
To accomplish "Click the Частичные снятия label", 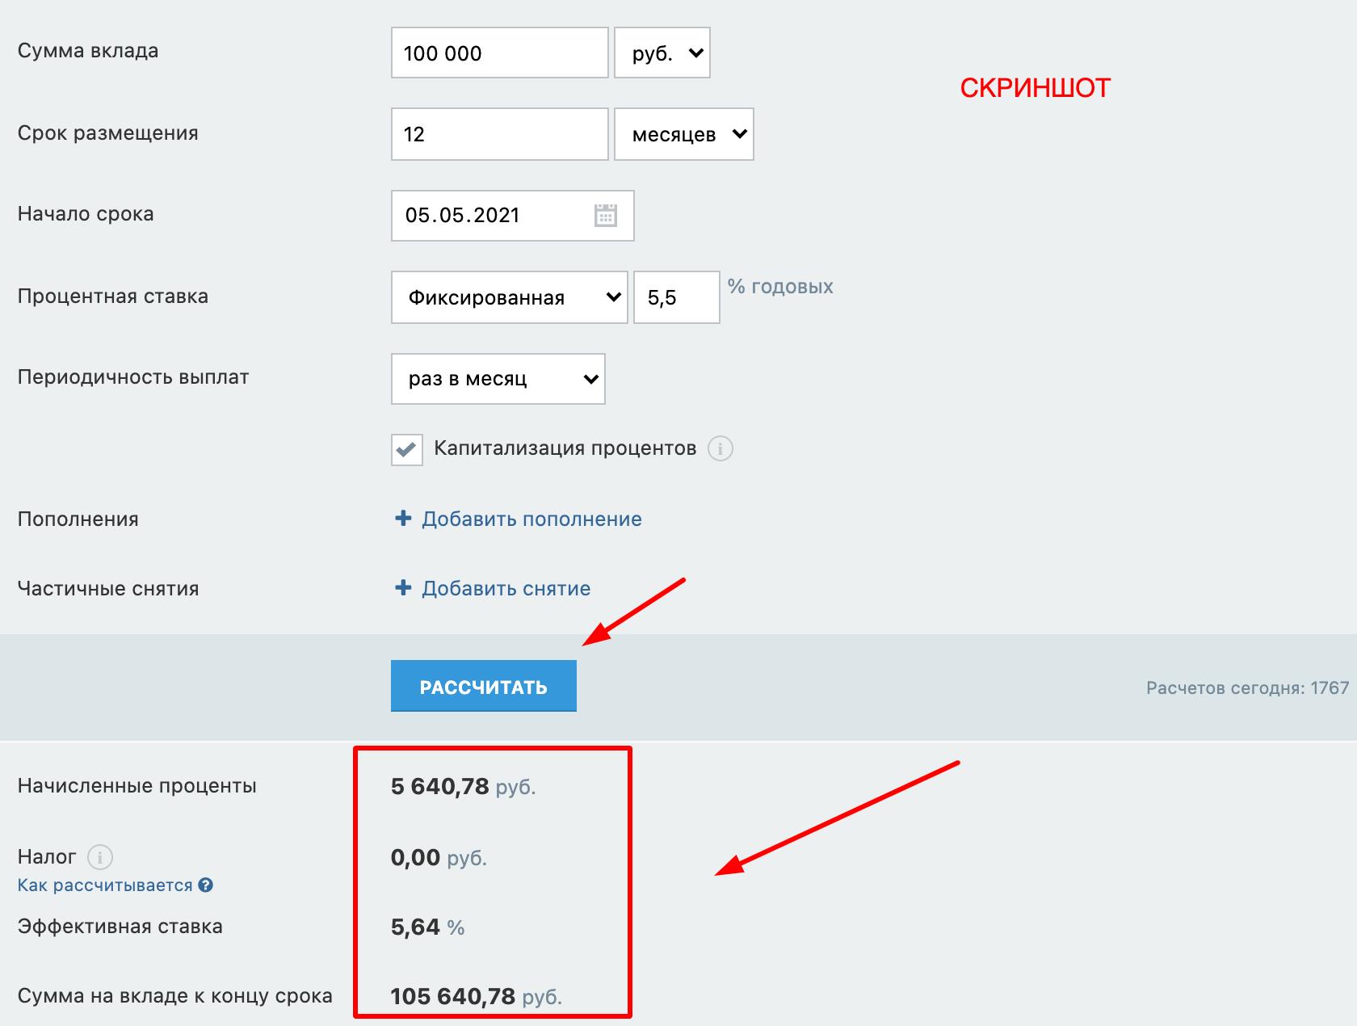I will (108, 589).
